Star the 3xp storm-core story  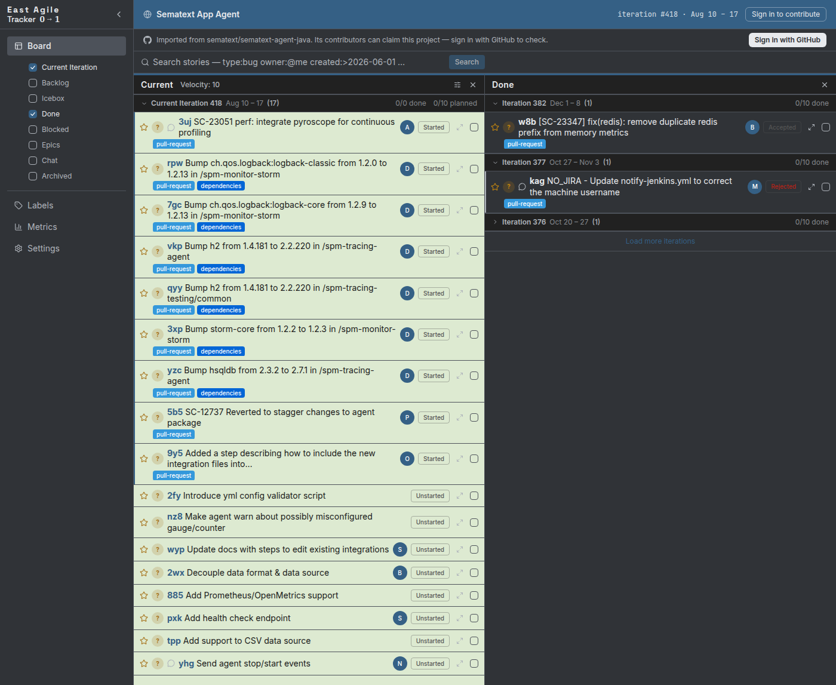pos(144,334)
